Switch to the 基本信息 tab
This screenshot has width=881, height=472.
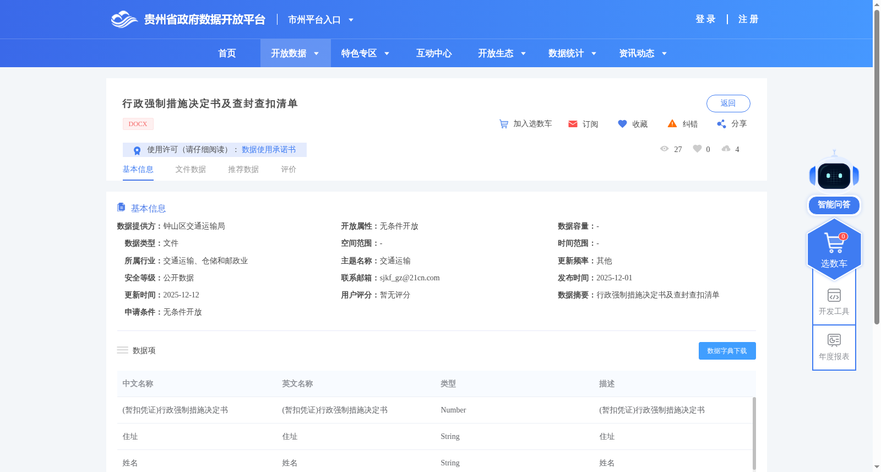click(138, 170)
